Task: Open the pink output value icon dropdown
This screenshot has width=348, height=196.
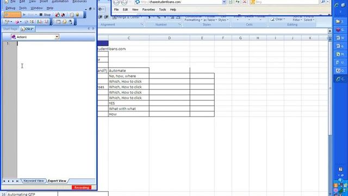Action: [21, 22]
